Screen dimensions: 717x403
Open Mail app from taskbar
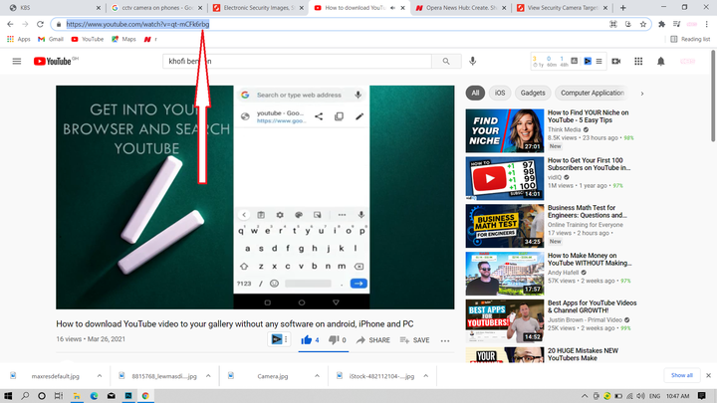point(112,396)
